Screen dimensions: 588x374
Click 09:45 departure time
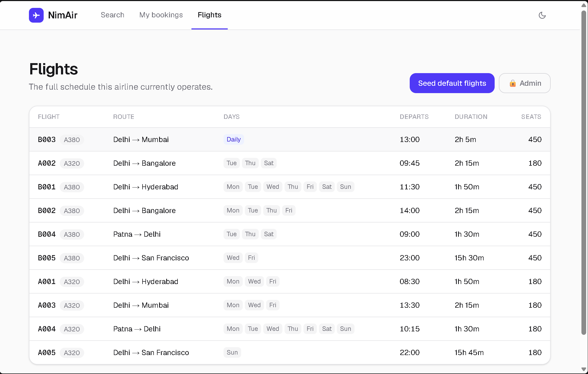point(409,163)
